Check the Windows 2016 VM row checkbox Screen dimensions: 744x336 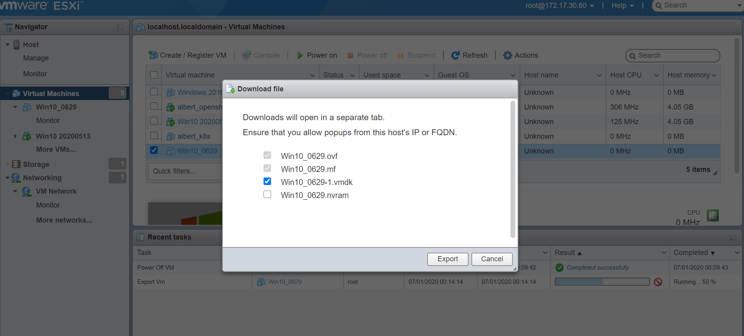pyautogui.click(x=154, y=92)
